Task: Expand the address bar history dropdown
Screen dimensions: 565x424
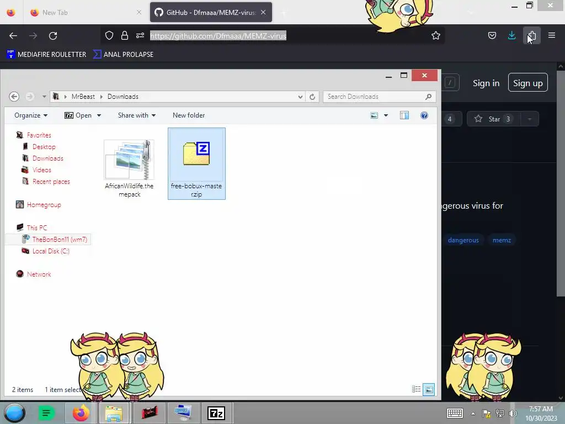Action: (x=300, y=97)
